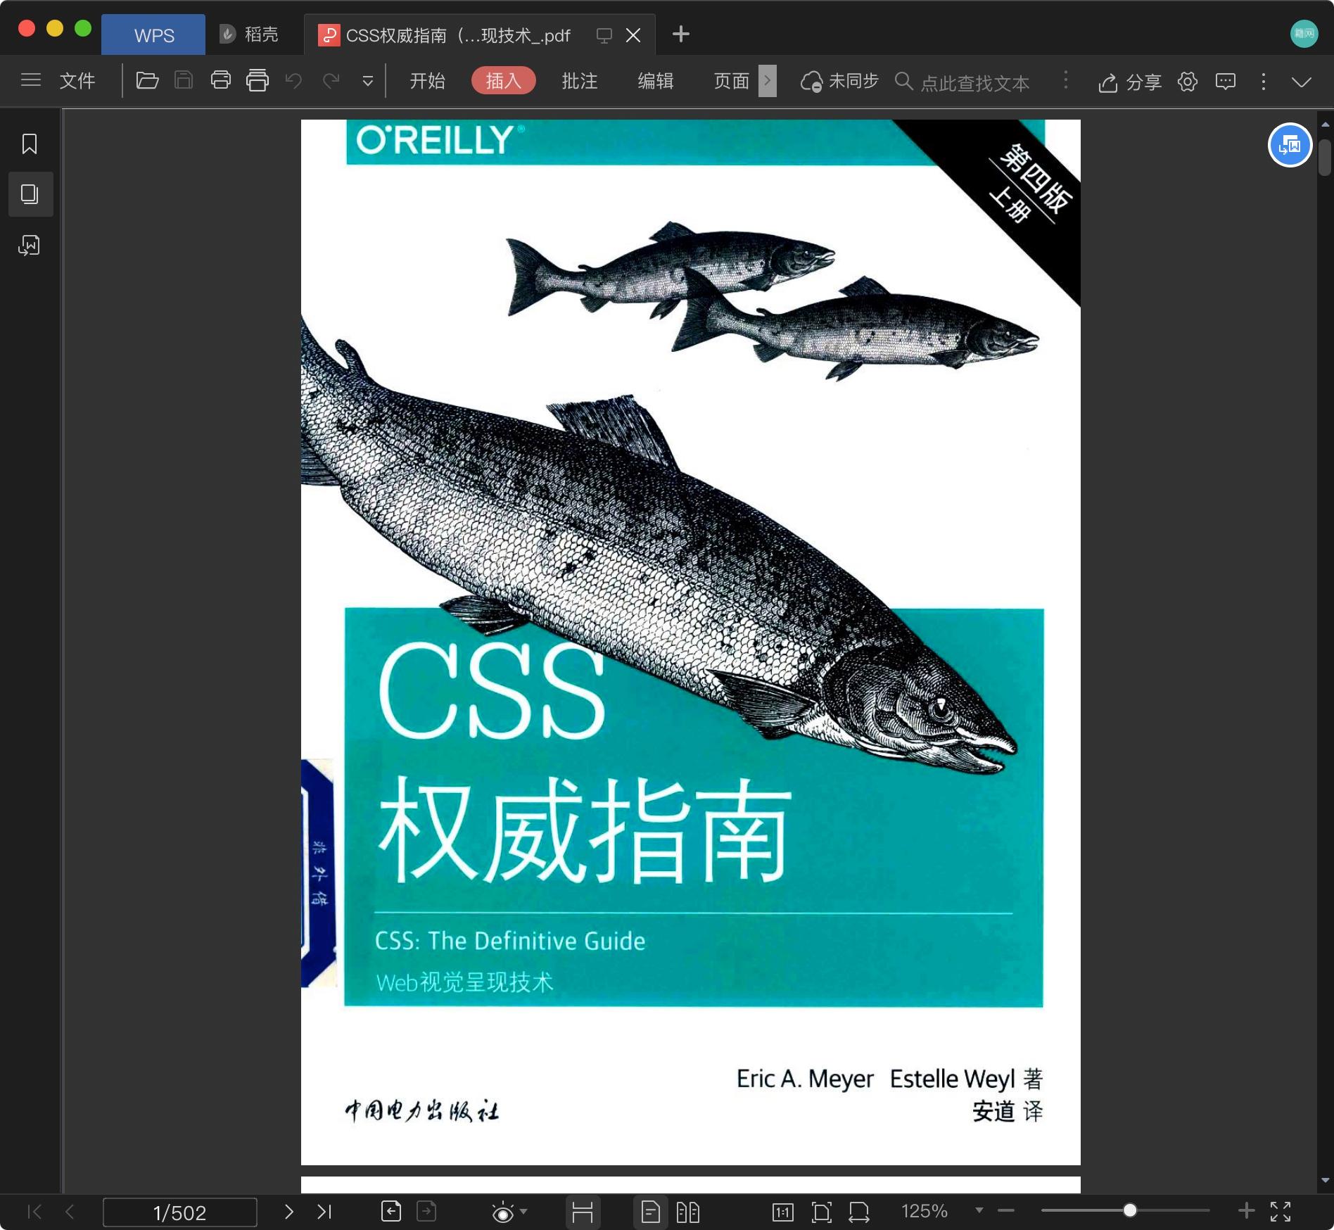Click the CSS book cover page
The height and width of the screenshot is (1230, 1334).
691,642
